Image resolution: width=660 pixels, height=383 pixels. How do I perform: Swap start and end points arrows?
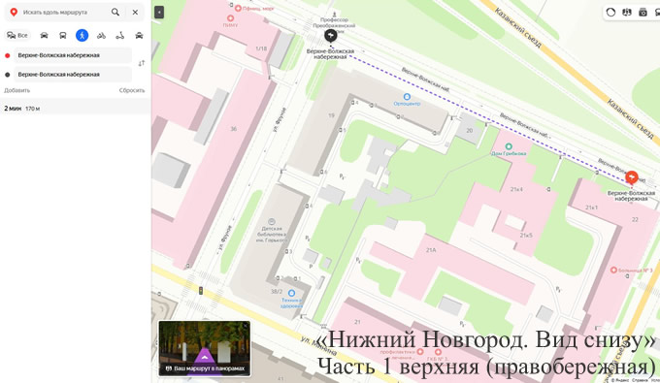tap(142, 63)
